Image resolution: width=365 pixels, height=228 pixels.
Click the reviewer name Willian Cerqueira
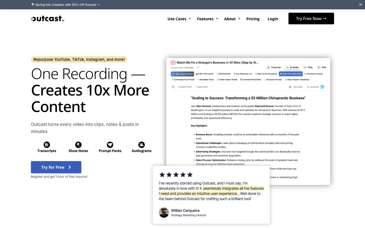(x=185, y=211)
